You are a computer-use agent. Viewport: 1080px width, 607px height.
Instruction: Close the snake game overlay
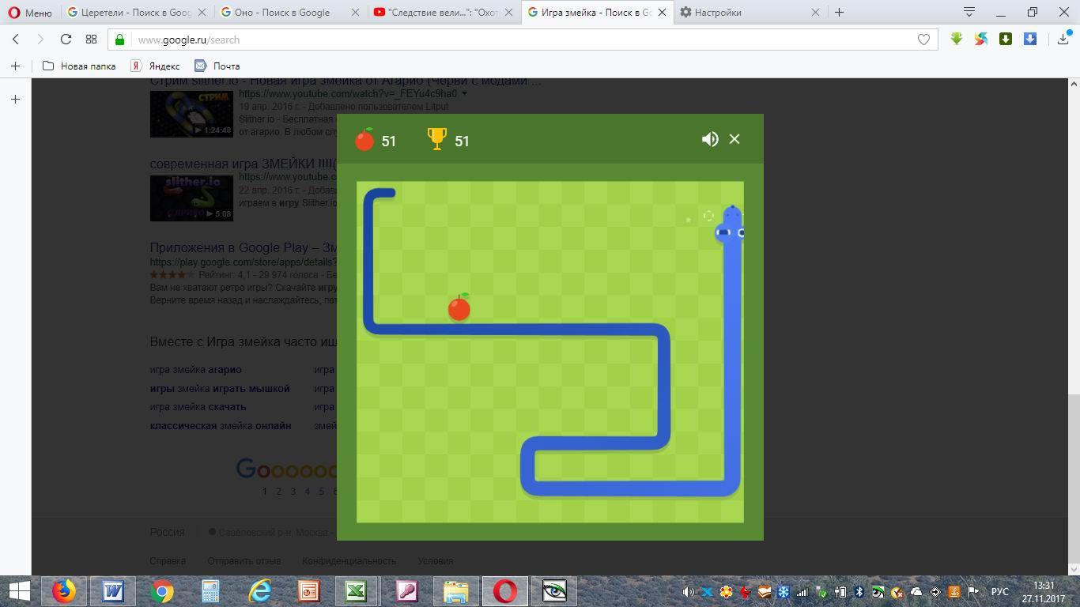coord(734,139)
